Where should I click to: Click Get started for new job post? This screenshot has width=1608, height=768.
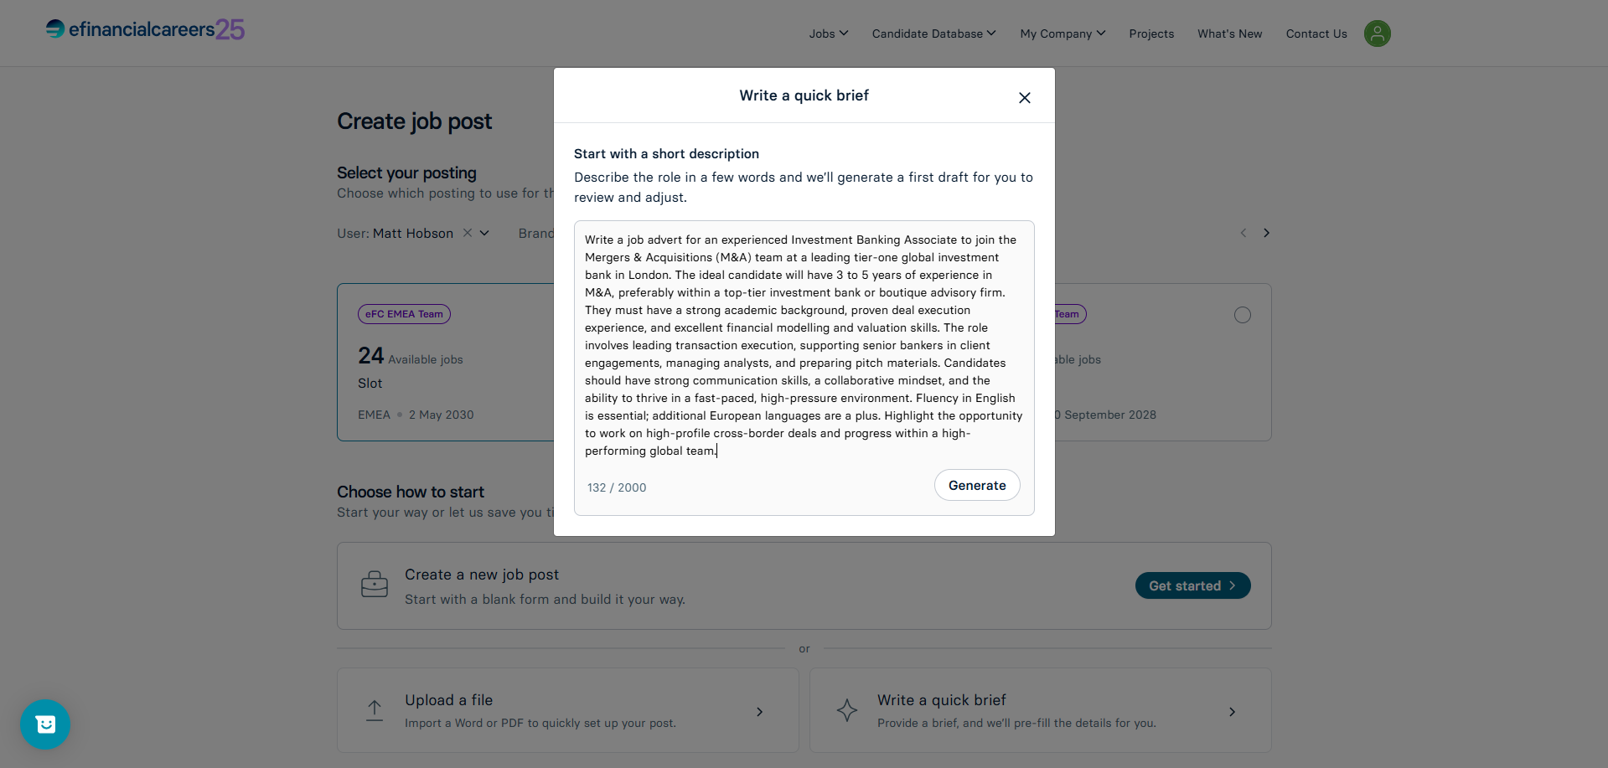point(1192,585)
